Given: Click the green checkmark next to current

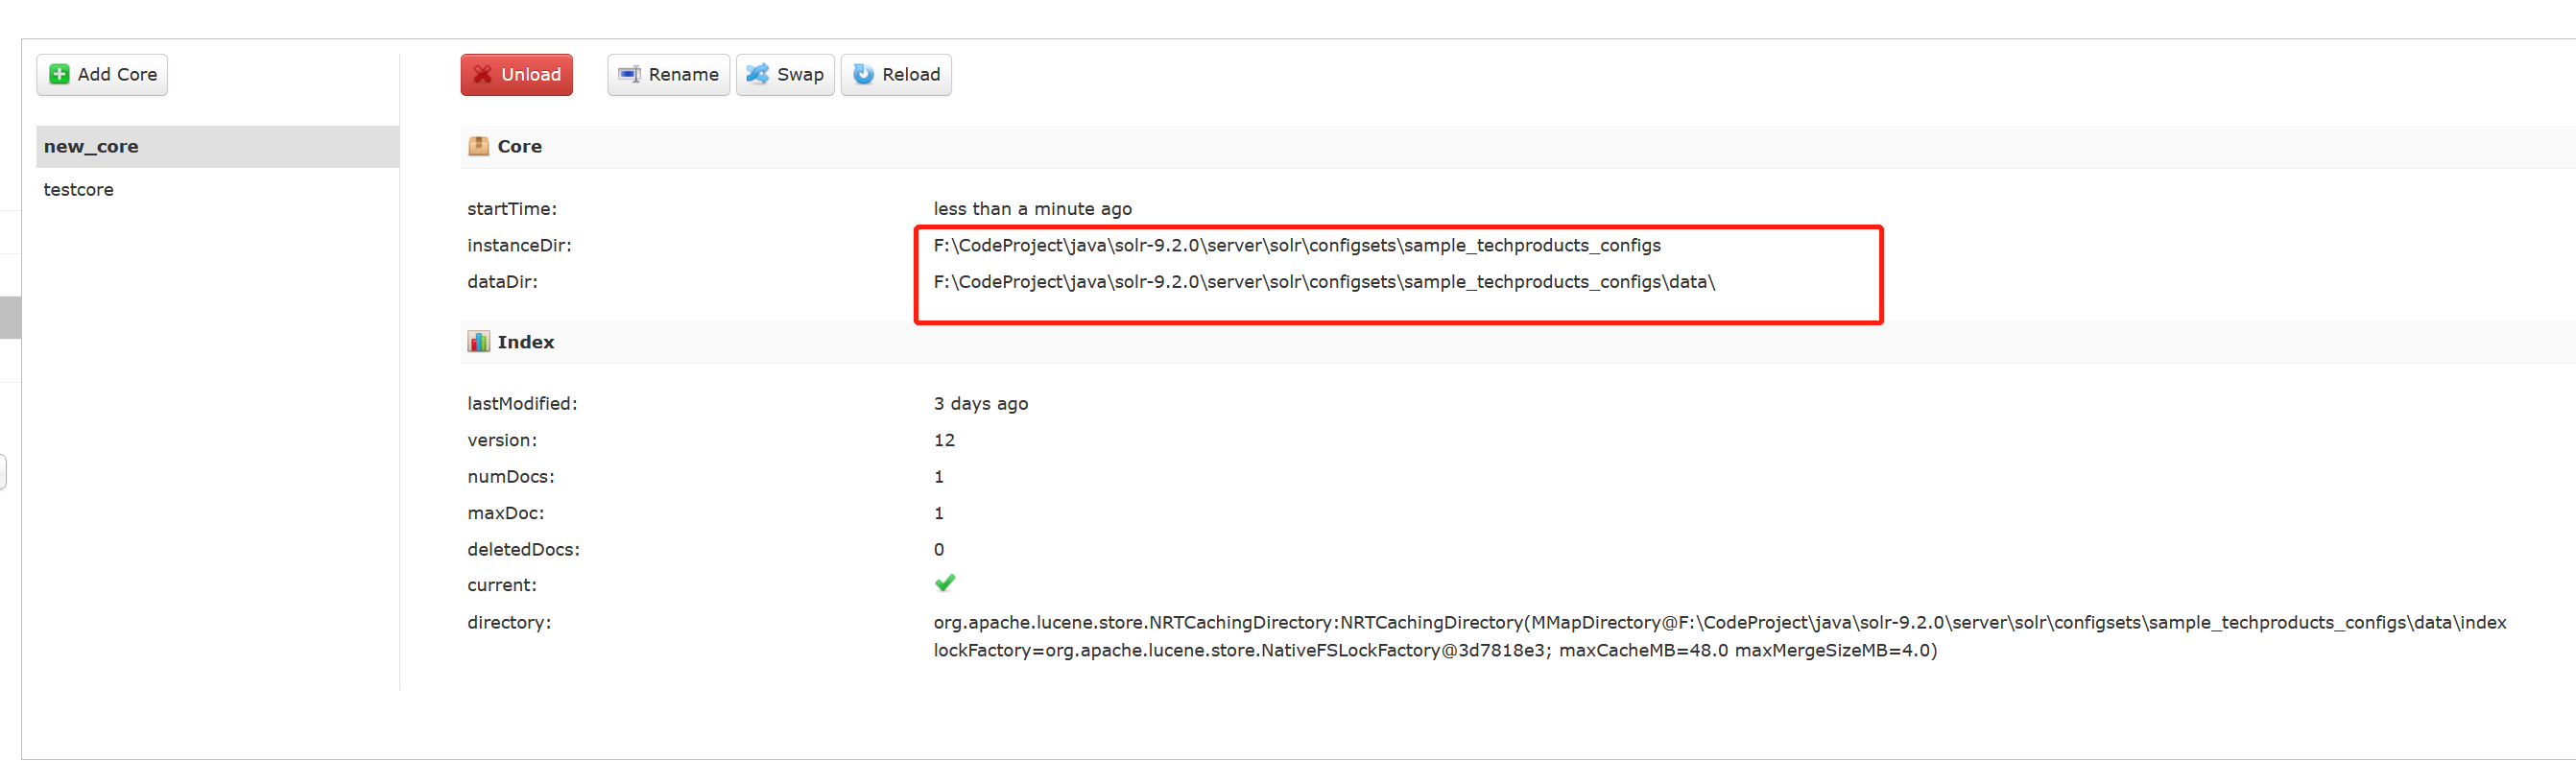Looking at the screenshot, I should (x=944, y=583).
